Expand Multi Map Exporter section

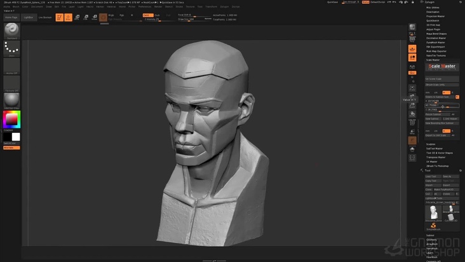(436, 52)
